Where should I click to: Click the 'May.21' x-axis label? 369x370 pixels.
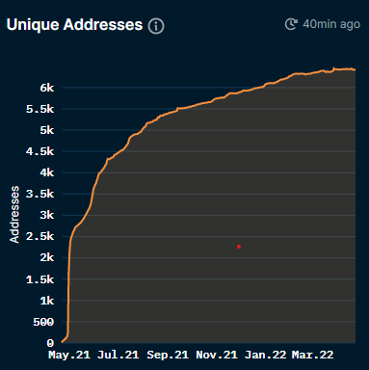[x=69, y=355]
